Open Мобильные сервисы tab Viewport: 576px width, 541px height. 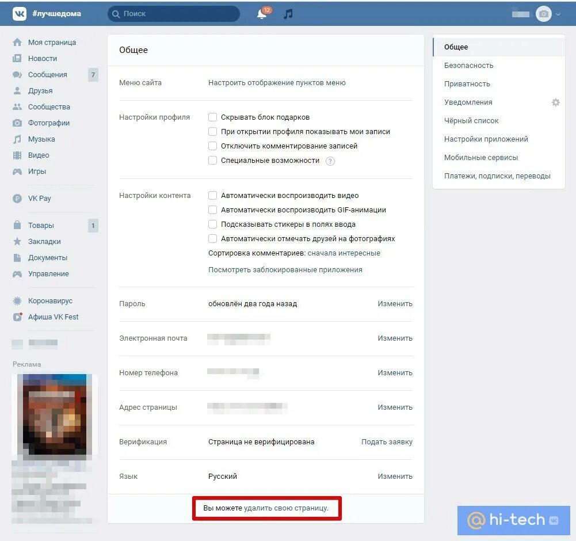pyautogui.click(x=499, y=157)
